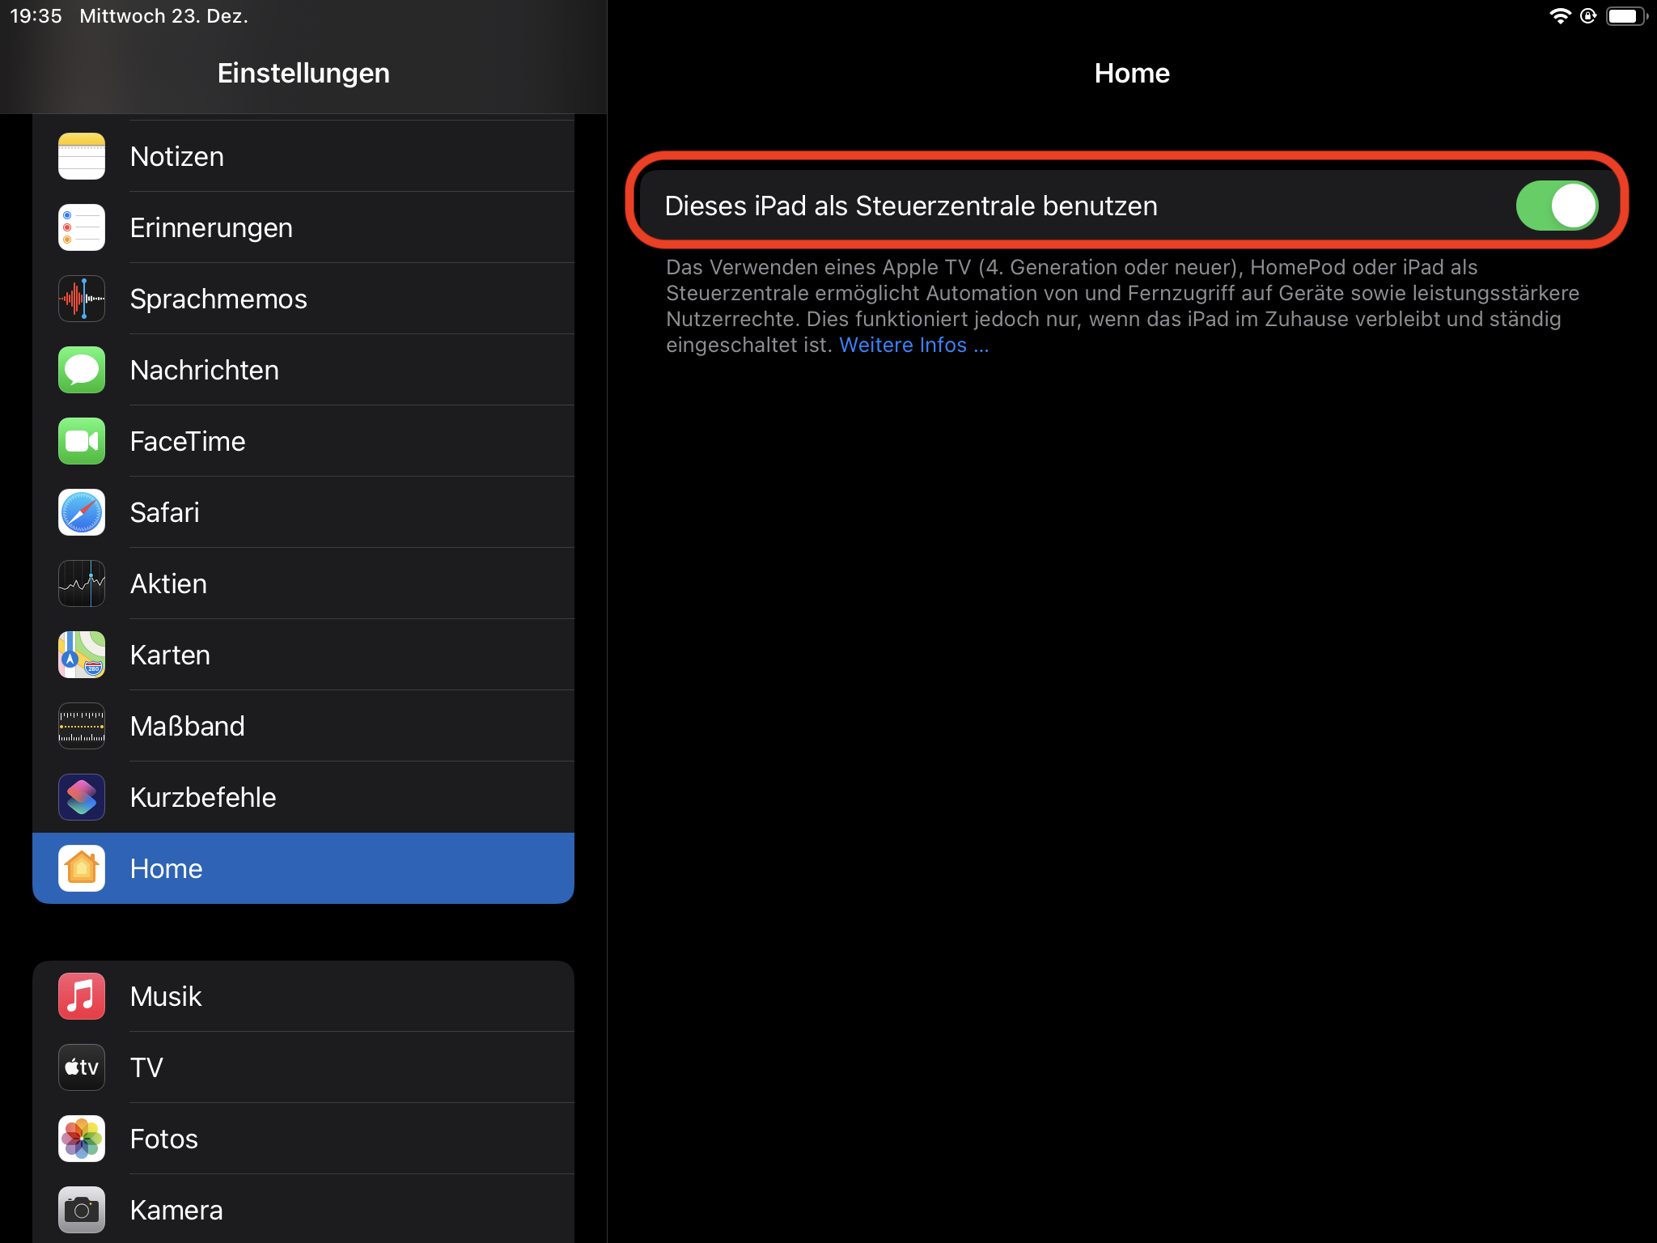Disable the iPad als Steuerzentrale switch

1556,206
